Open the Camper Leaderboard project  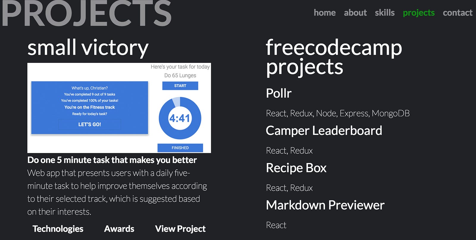(x=324, y=131)
